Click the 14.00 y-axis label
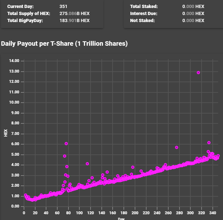The height and width of the screenshot is (220, 223). point(14,61)
